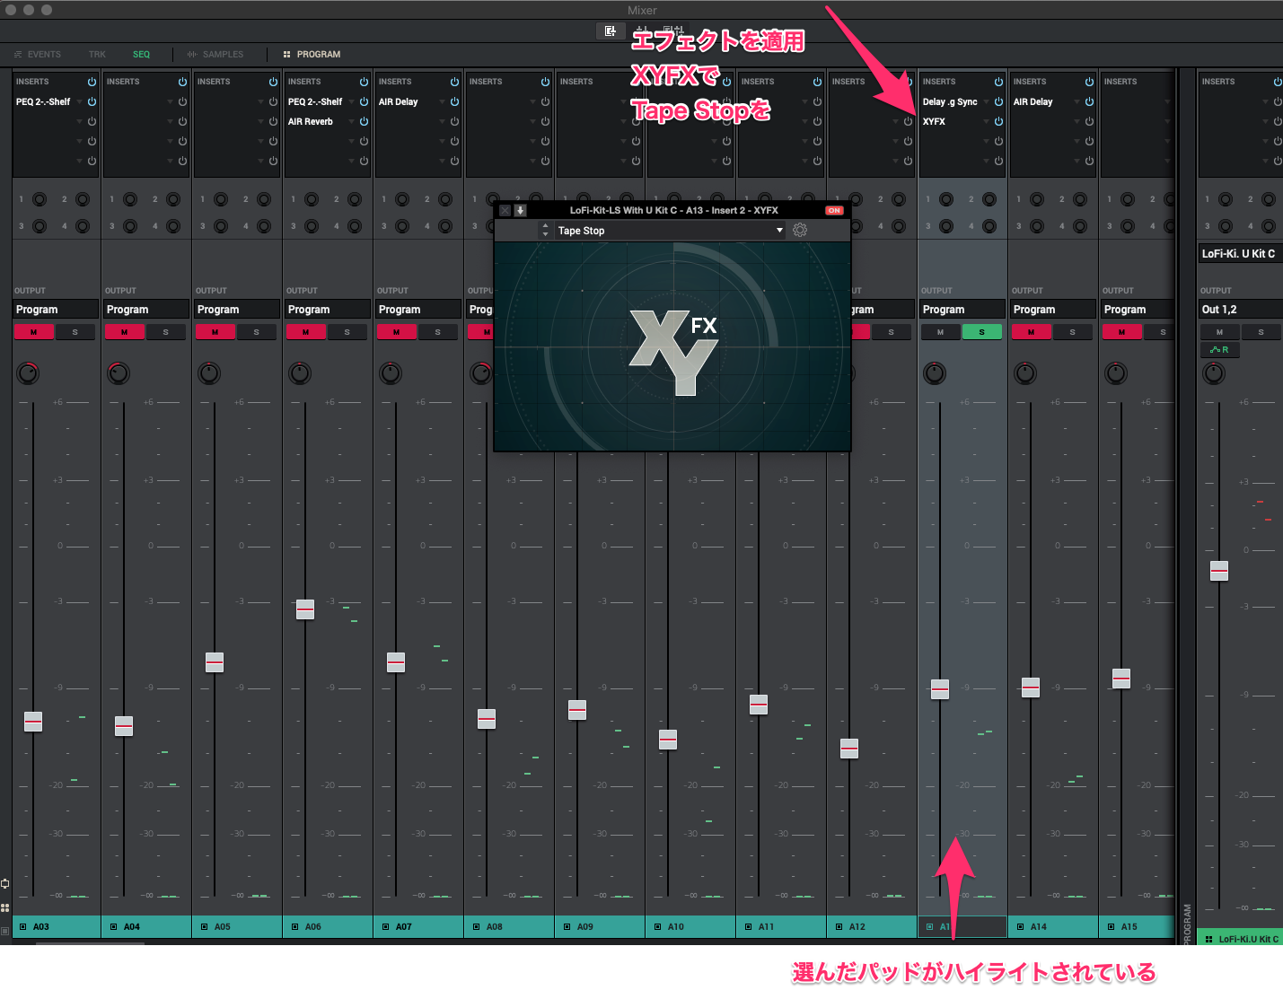The image size is (1283, 990).
Task: Click send 4 knob on channel A05
Action: (264, 226)
